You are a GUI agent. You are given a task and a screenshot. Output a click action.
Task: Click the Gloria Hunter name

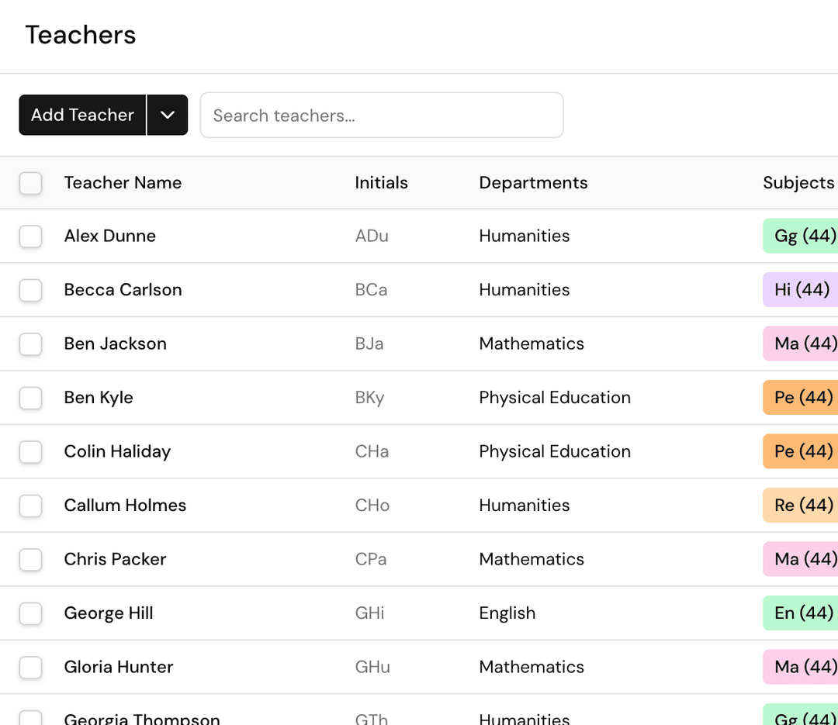pyautogui.click(x=119, y=667)
